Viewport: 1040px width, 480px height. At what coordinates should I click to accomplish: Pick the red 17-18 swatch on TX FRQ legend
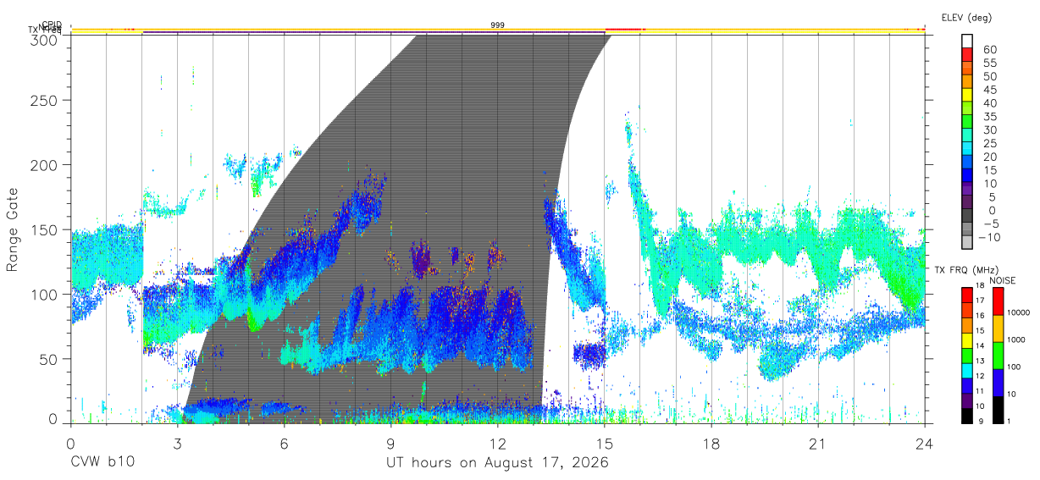[x=965, y=294]
